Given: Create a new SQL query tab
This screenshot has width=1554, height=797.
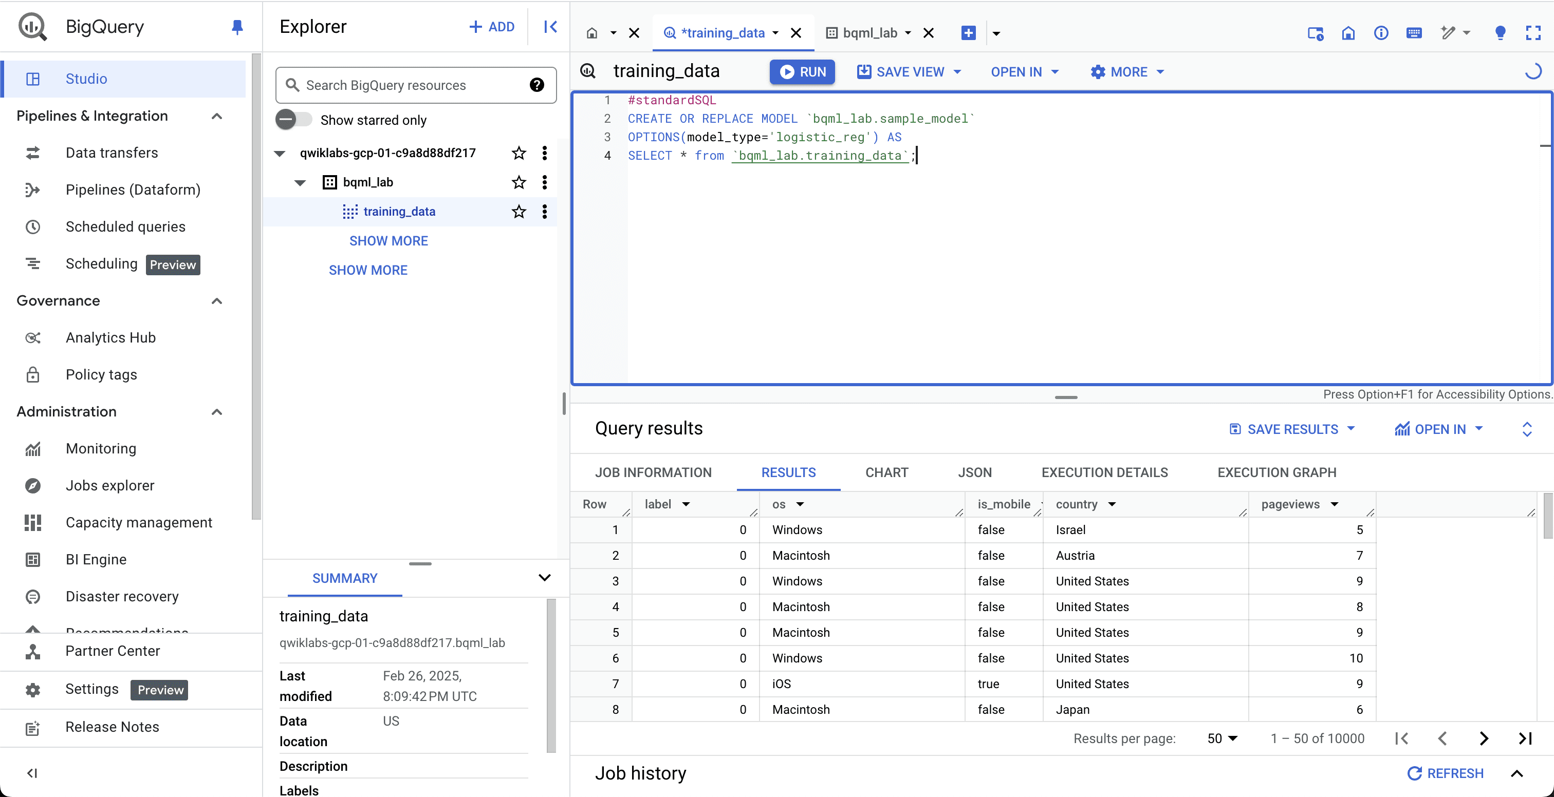Looking at the screenshot, I should point(968,33).
